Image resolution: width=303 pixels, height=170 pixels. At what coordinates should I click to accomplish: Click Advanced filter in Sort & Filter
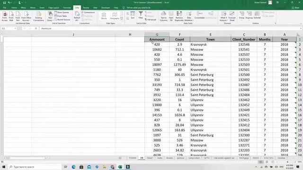151,20
